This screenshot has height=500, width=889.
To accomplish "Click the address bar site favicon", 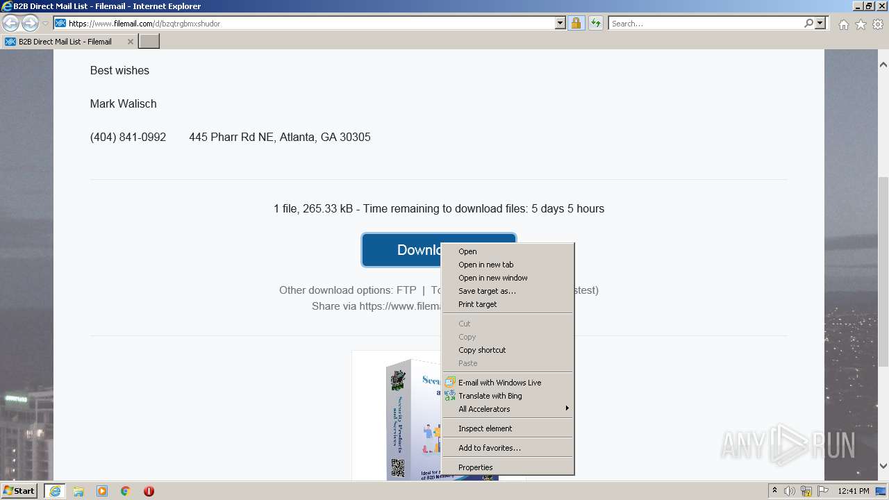I will click(60, 24).
